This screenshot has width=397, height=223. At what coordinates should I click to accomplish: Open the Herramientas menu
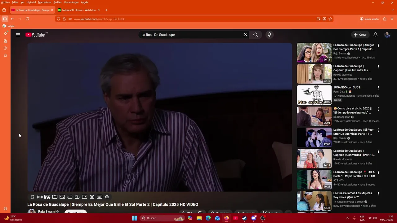[x=71, y=2]
